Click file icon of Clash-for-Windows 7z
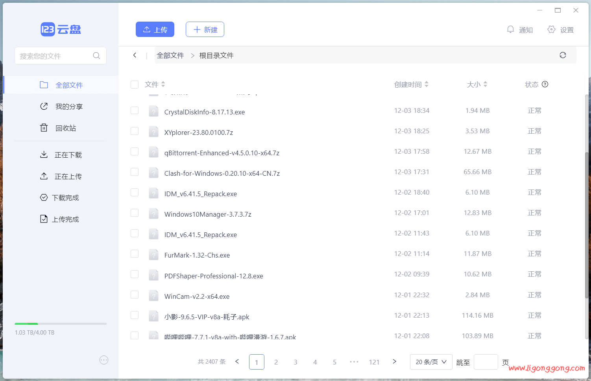The width and height of the screenshot is (591, 381). (153, 173)
